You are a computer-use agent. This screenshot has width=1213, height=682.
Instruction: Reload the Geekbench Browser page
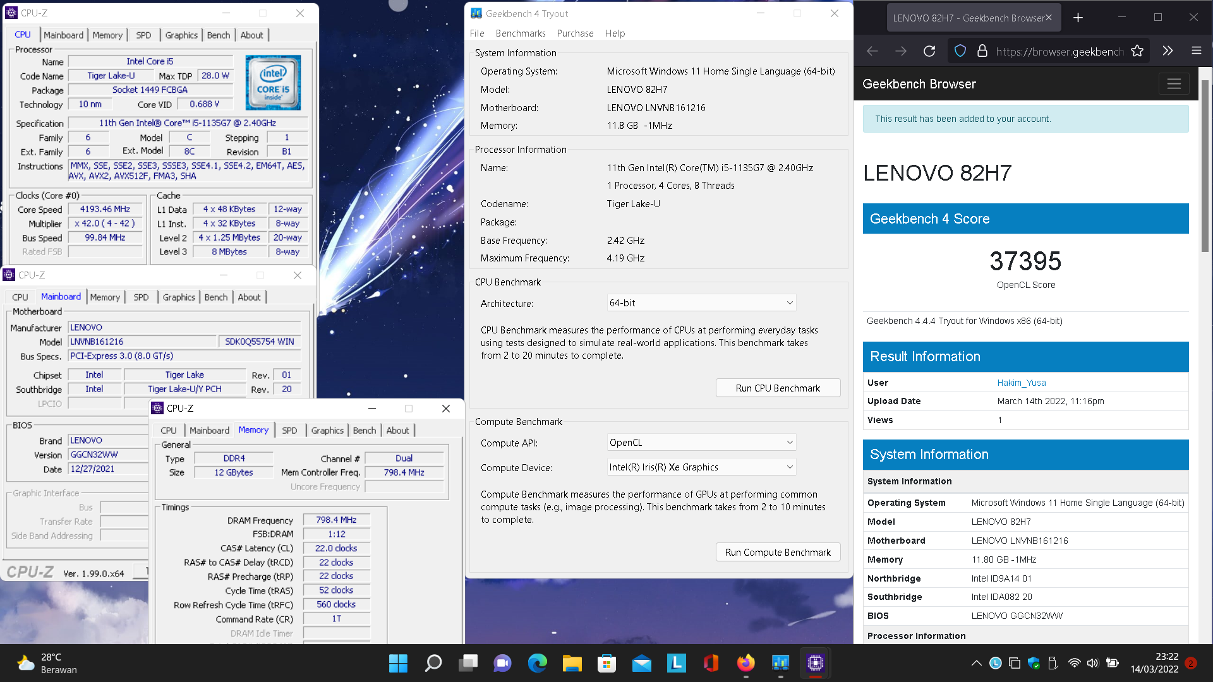tap(929, 51)
